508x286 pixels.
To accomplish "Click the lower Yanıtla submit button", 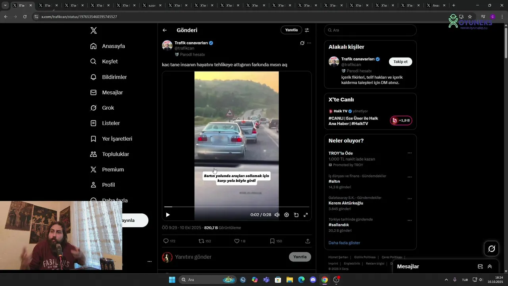I will click(x=300, y=257).
